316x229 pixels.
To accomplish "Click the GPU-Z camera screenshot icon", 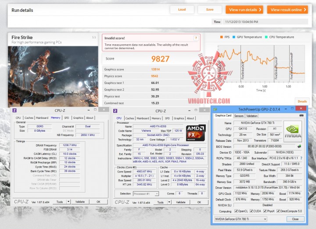I will pyautogui.click(x=301, y=116).
